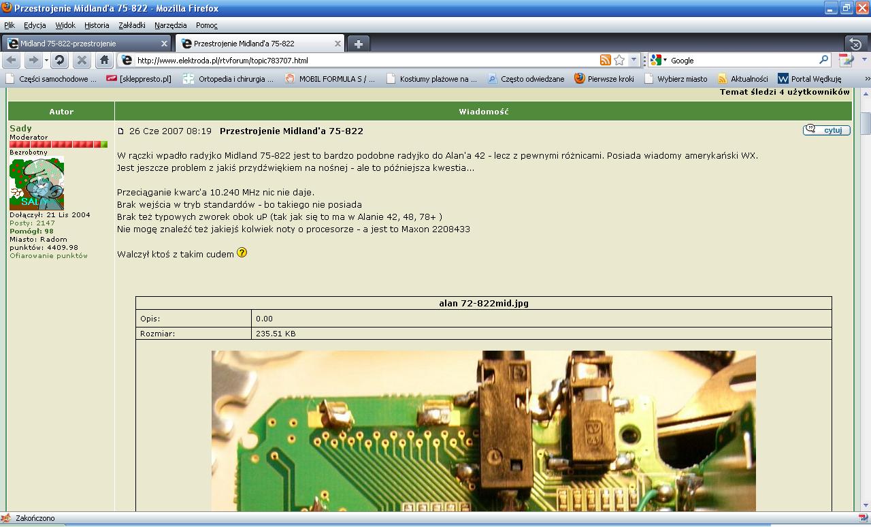
Task: Open the author profile link 'Sady'
Action: 20,128
